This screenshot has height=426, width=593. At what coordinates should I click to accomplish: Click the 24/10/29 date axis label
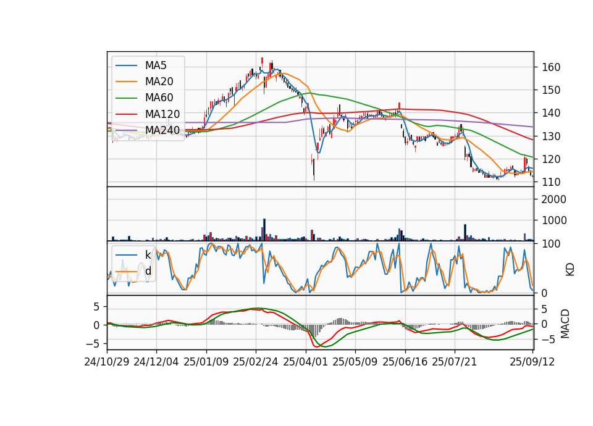[107, 362]
